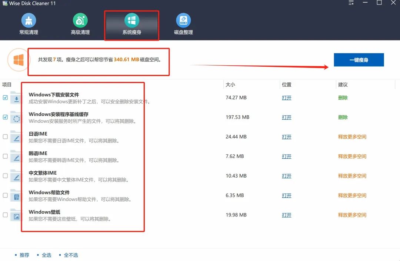Click the 全选 link
This screenshot has width=400, height=261.
click(46, 255)
